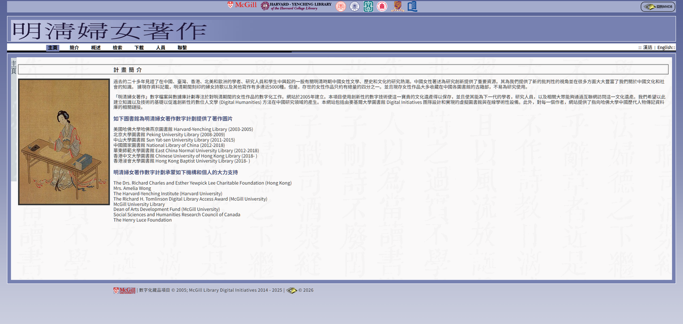Click Yewpick Lee Charitable Foundation line

(202, 183)
